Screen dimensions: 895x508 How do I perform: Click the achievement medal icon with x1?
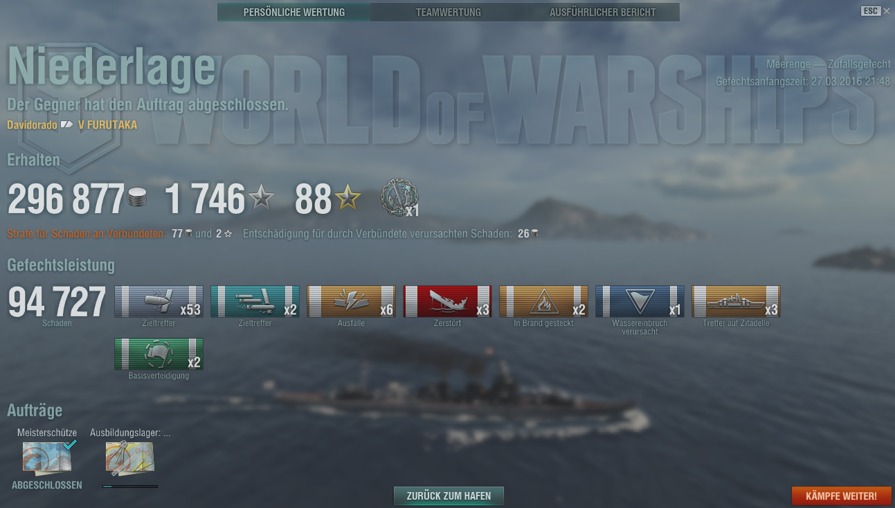pos(399,199)
